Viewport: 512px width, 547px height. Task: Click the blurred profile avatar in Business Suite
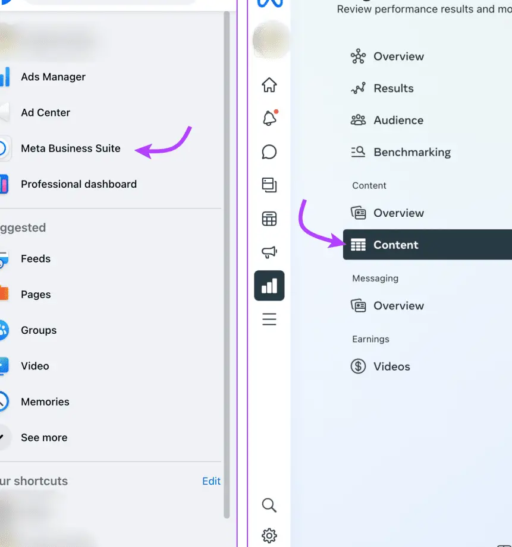click(271, 39)
